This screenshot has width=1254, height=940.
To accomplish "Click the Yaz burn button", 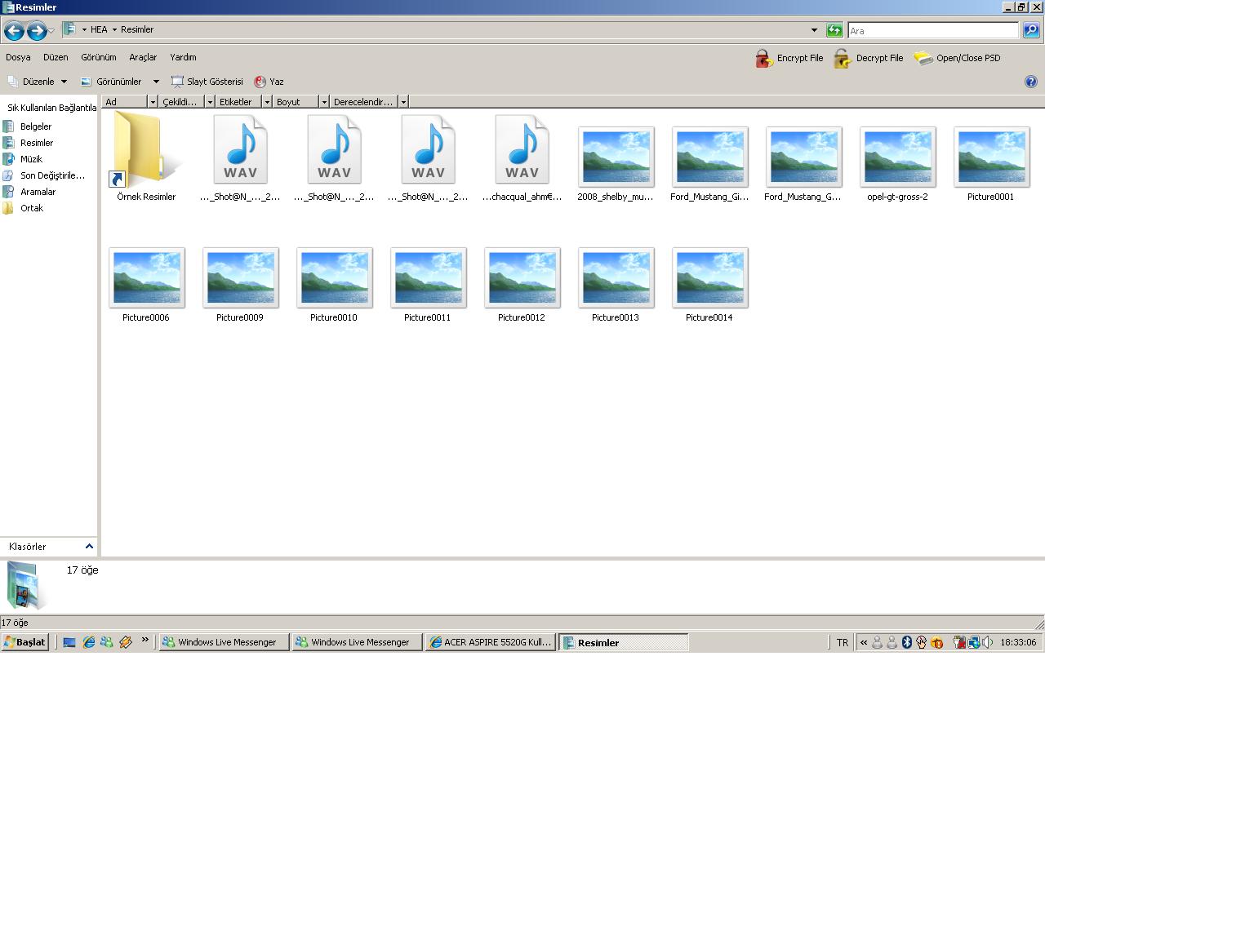I will coord(269,82).
